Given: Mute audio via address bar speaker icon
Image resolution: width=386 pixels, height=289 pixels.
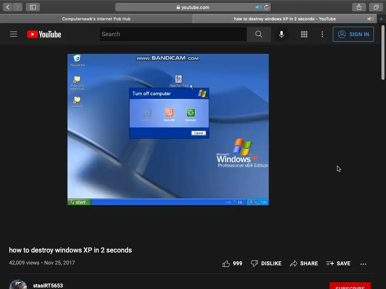Looking at the screenshot, I should click(258, 8).
